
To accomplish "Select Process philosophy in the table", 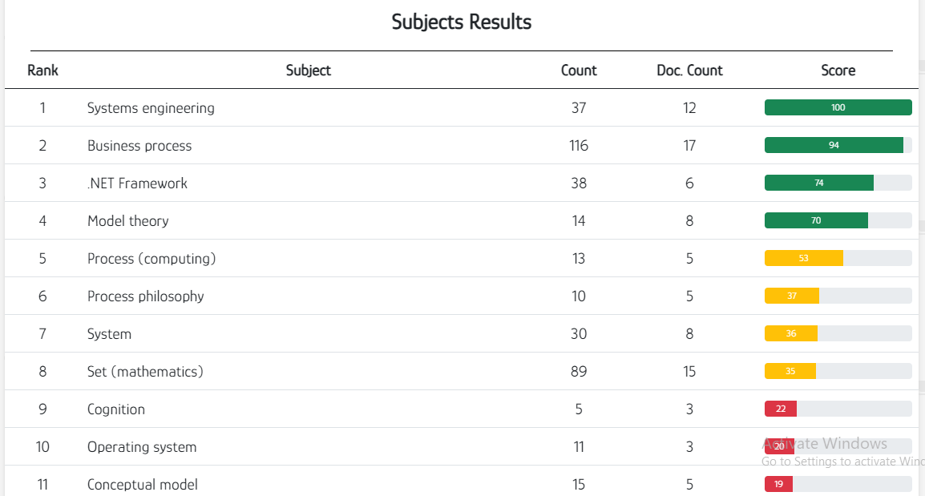I will (146, 296).
